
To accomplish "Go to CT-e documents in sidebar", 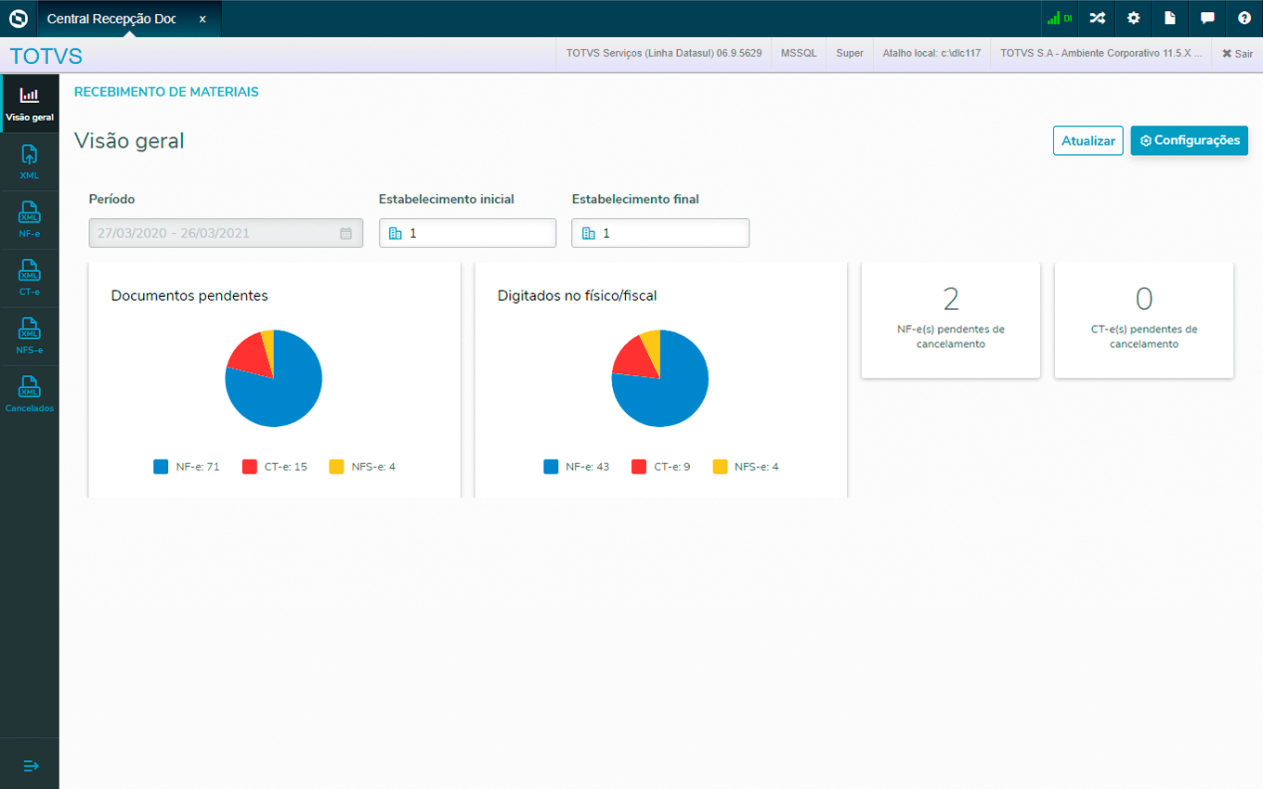I will tap(29, 278).
